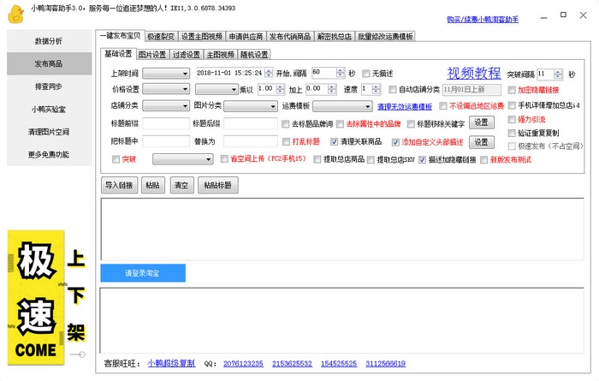Open the 数据分析 sidebar section
This screenshot has width=599, height=381.
pyautogui.click(x=48, y=41)
